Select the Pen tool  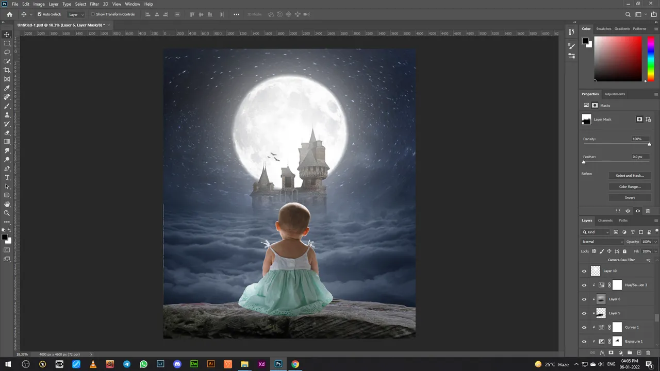click(x=7, y=168)
